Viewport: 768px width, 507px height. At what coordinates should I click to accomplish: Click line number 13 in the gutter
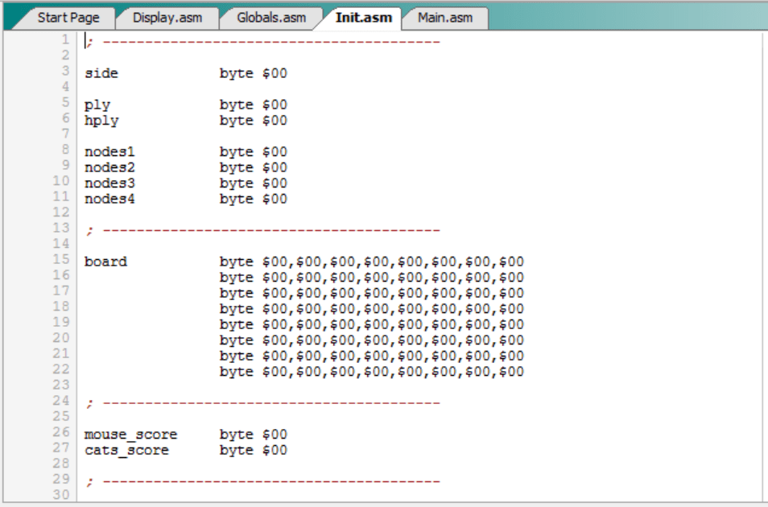[x=62, y=228]
